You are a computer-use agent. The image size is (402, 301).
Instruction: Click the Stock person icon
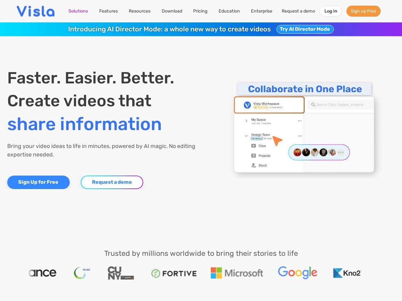(253, 166)
